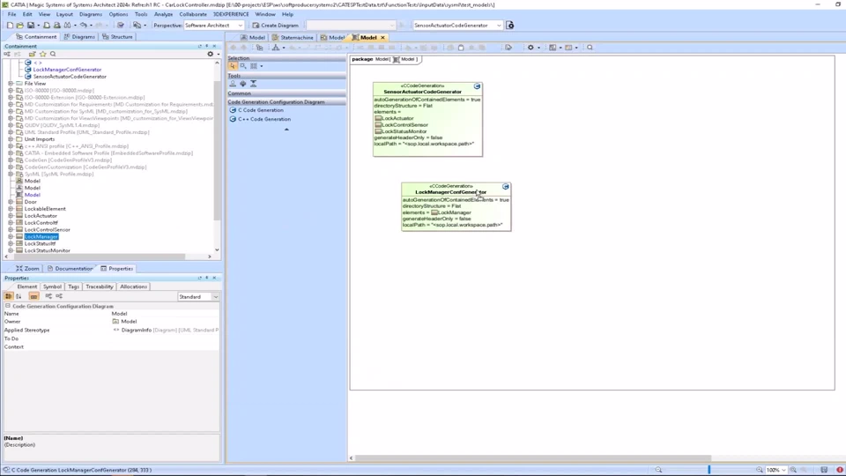Viewport: 846px width, 476px height.
Task: Switch to the Statemachine diagram tab
Action: [x=293, y=37]
